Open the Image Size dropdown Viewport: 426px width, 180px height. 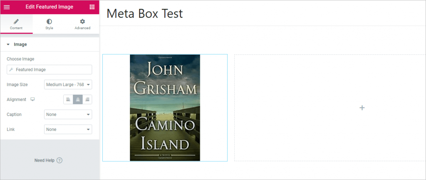pyautogui.click(x=68, y=84)
